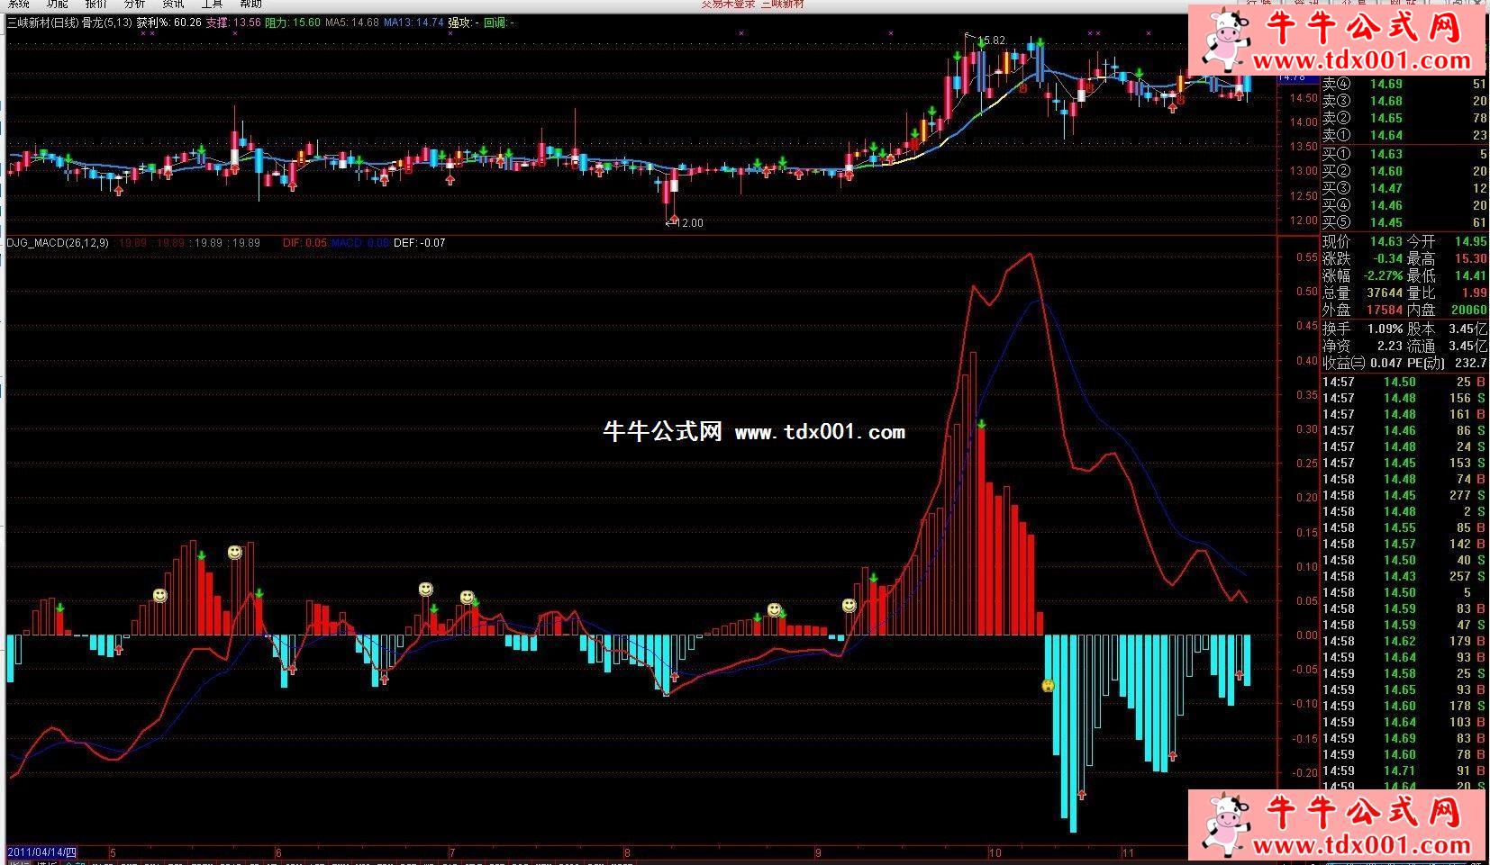
Task: Click the 12.00 low price marker
Action: (x=688, y=223)
